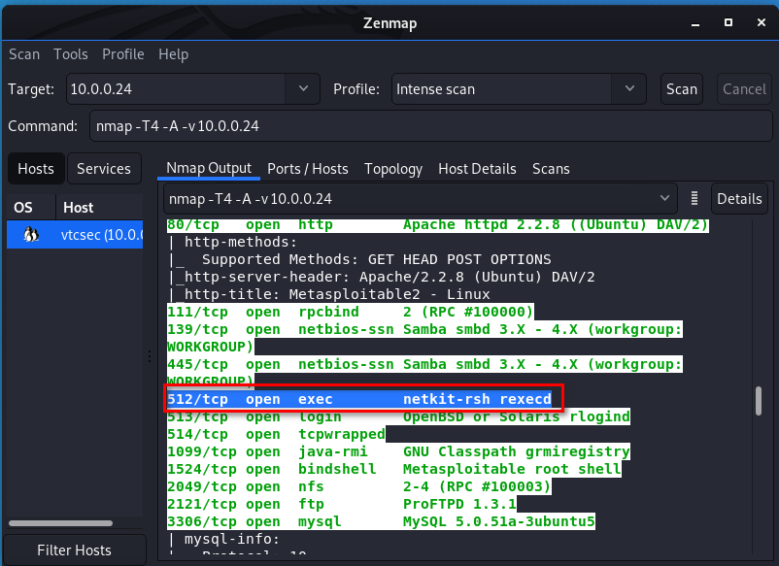Click the 80/tcp open http line
This screenshot has height=566, width=779.
pos(438,225)
